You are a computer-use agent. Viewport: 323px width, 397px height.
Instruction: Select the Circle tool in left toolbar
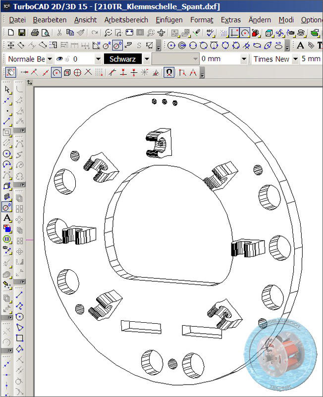[7, 153]
